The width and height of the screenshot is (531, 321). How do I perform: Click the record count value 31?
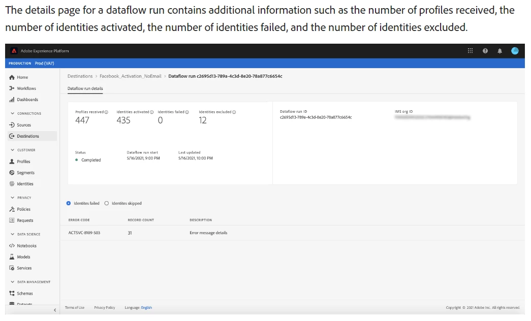click(x=130, y=233)
